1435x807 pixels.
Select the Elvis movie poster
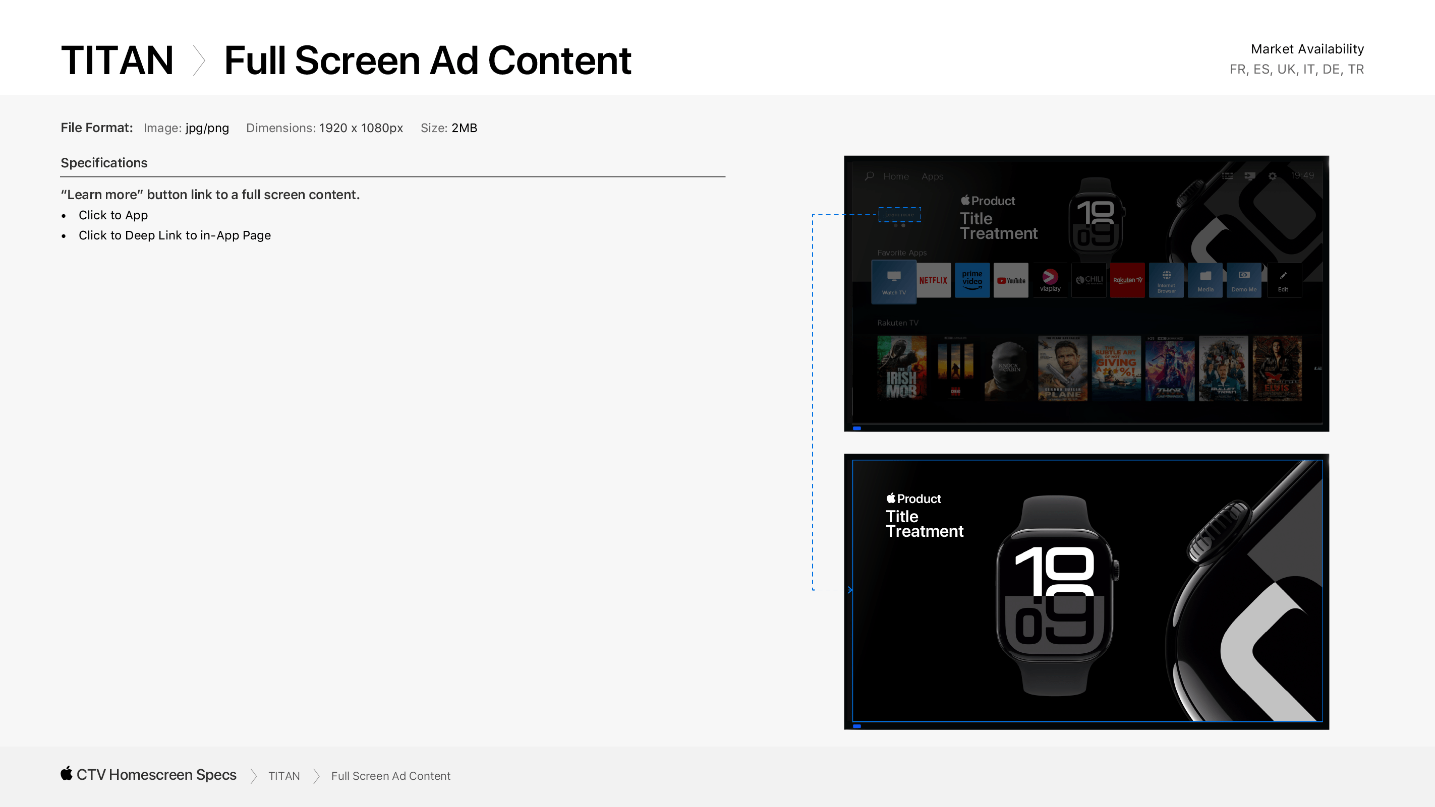(x=1277, y=368)
